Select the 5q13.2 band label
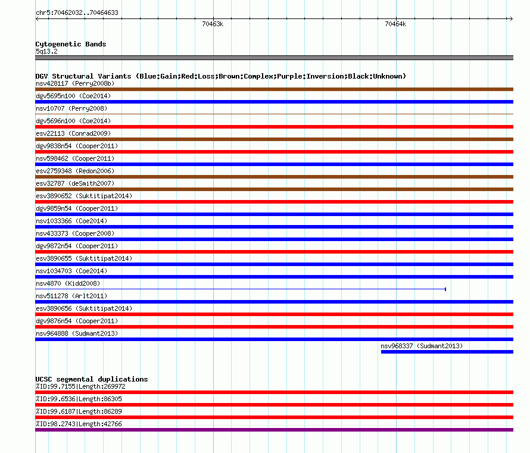Viewport: 530px width, 453px height. tap(46, 51)
